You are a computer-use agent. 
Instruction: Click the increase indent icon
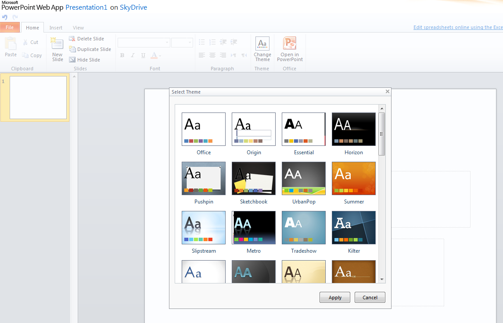[234, 42]
